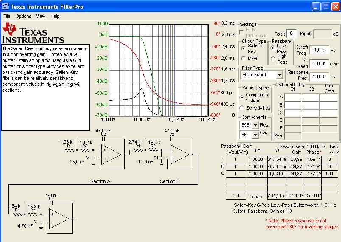Image resolution: width=341 pixels, height=242 pixels.
Task: Click the Totals phase value -518,0°
Action: tap(313, 196)
